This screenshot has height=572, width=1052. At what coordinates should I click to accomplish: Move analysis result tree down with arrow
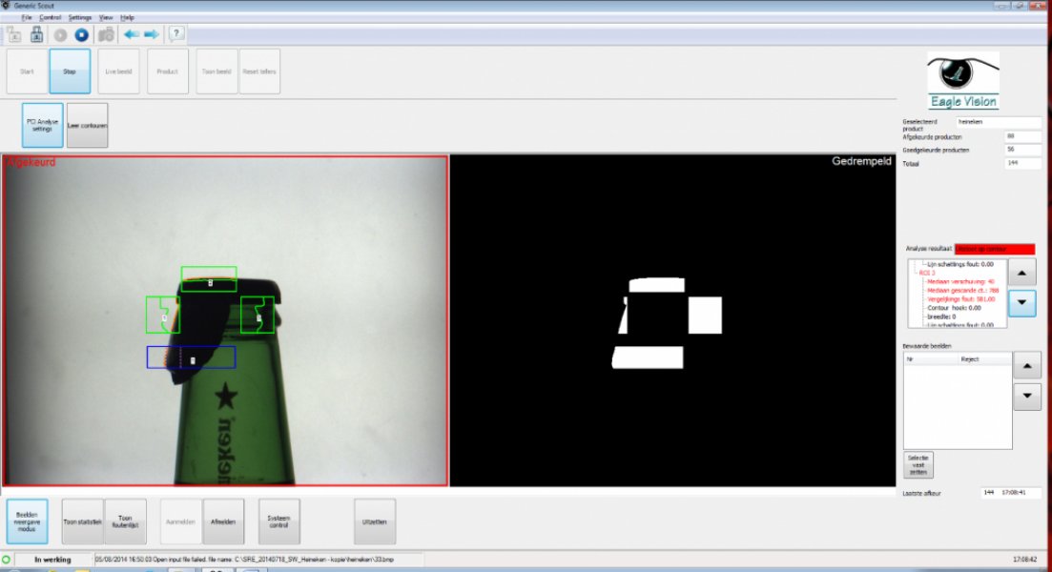[x=1021, y=302]
